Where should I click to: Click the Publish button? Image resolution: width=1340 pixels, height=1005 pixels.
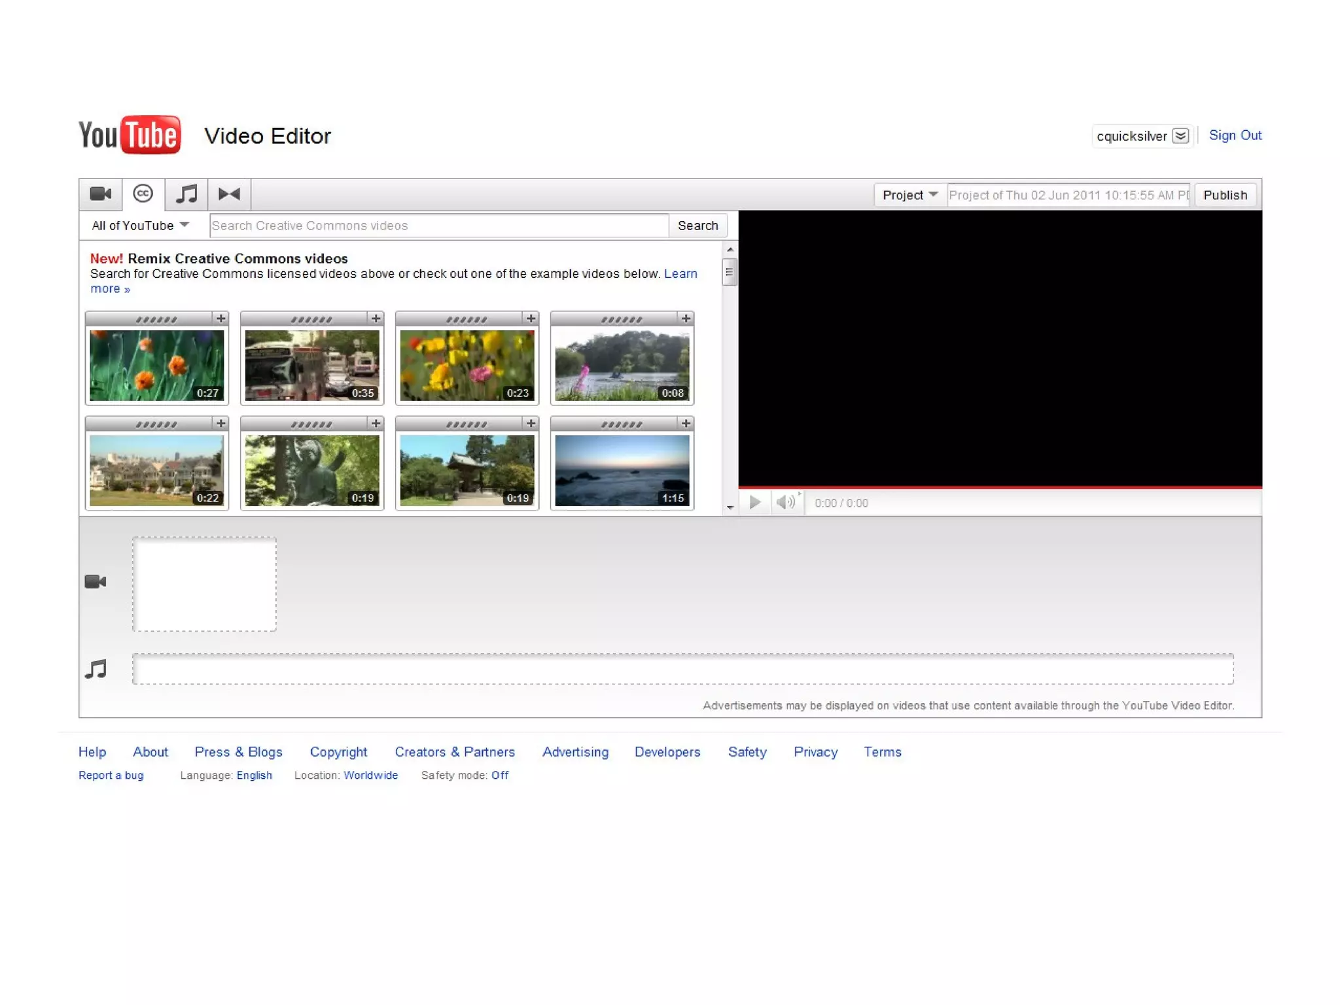pyautogui.click(x=1225, y=195)
